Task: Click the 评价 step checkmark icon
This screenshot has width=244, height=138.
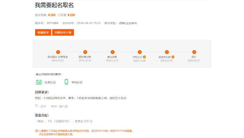Action: coord(194,52)
